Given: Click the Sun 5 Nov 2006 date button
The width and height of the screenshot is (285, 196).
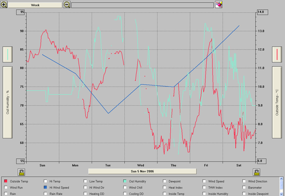Looking at the screenshot, I should (x=142, y=171).
